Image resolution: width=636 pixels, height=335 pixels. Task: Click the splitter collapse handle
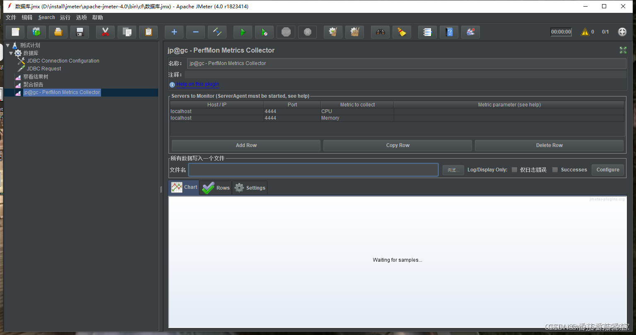[x=161, y=189]
